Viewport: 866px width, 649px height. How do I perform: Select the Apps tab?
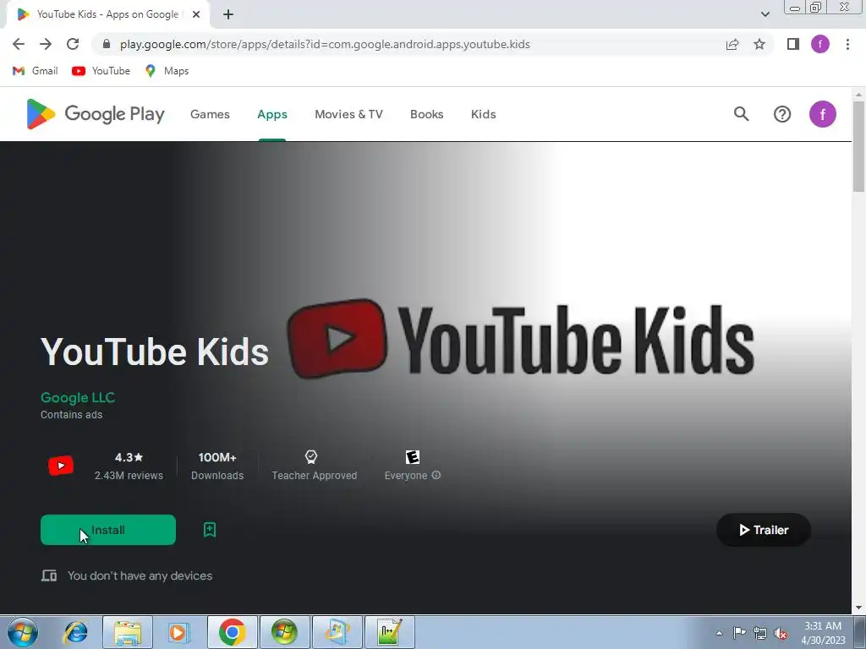[x=272, y=114]
